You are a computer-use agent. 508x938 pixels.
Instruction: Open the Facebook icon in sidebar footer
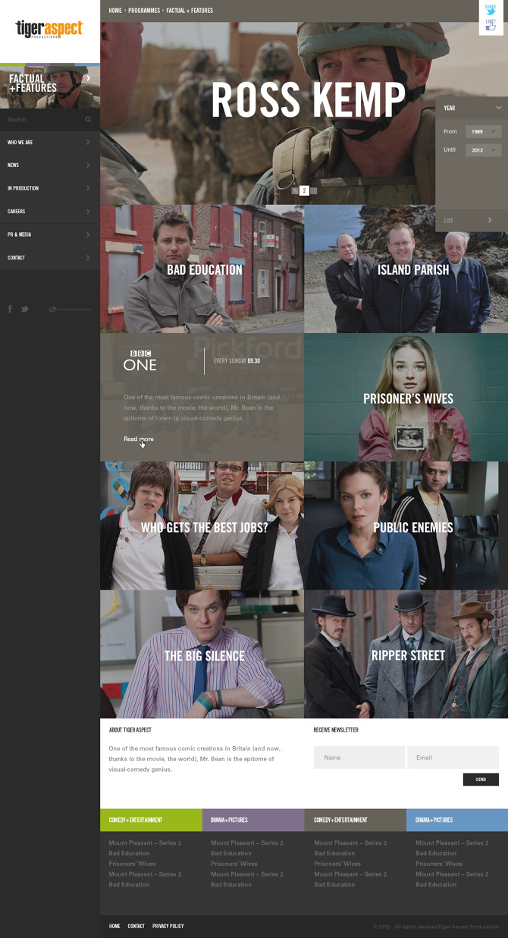coord(10,309)
